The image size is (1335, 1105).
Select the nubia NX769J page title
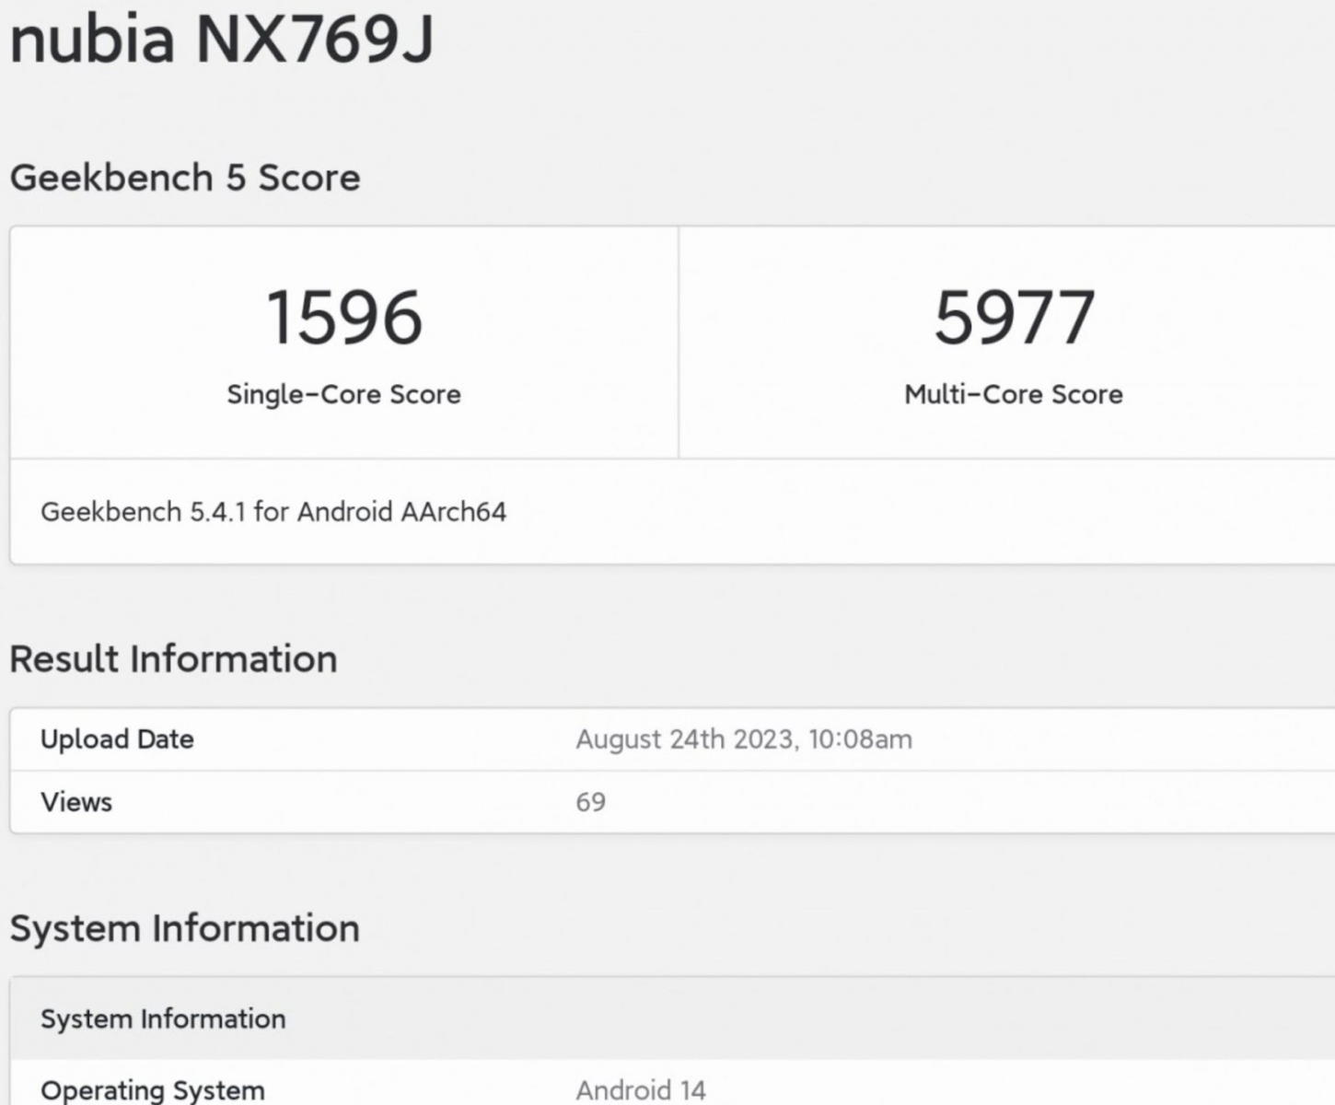pos(221,41)
